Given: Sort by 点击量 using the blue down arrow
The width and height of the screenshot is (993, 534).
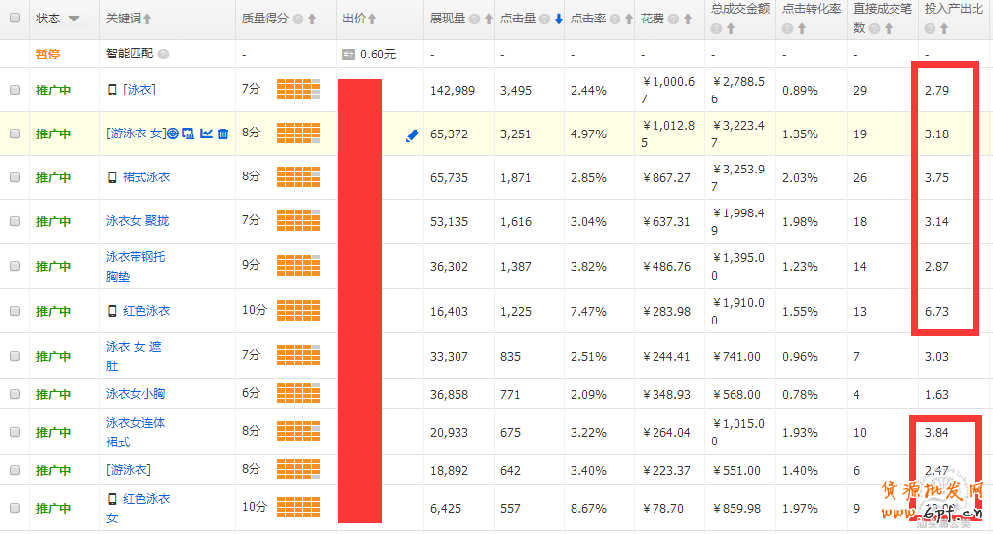Looking at the screenshot, I should coord(559,19).
